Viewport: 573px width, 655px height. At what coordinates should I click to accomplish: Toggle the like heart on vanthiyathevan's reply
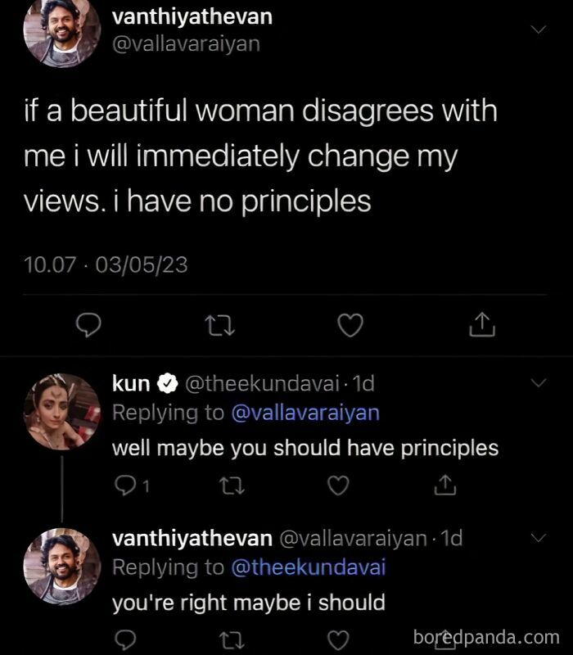tap(339, 638)
